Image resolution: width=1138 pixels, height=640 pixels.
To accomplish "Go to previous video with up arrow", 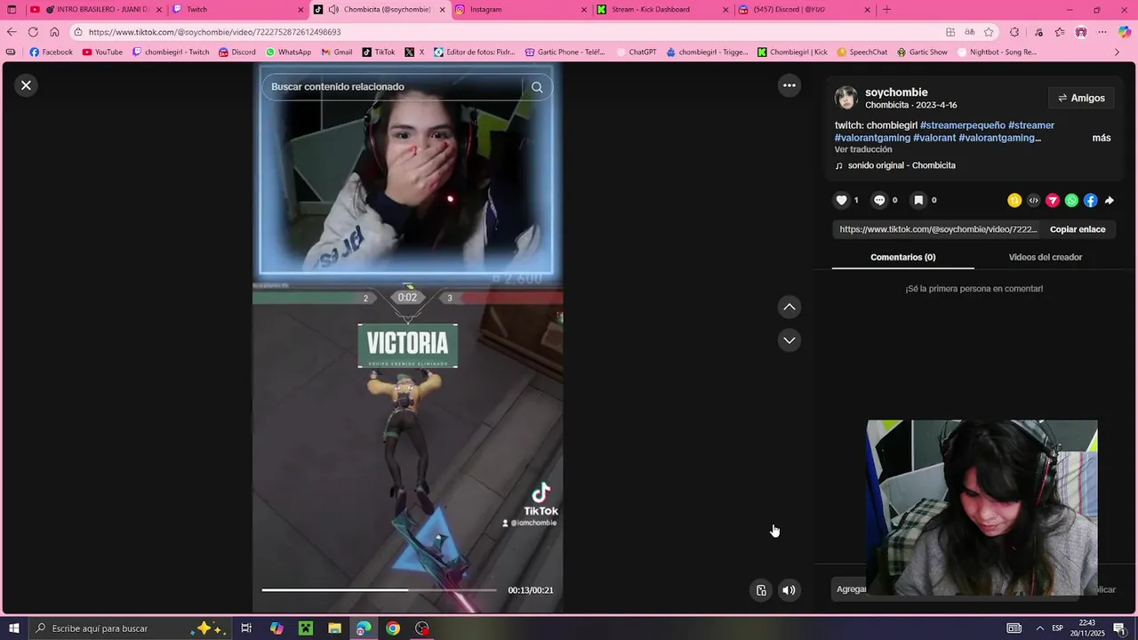I will tap(789, 307).
